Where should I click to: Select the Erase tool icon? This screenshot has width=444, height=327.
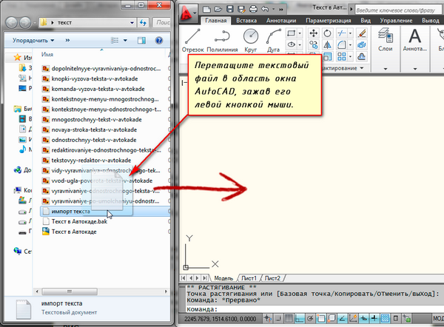pyautogui.click(x=362, y=33)
